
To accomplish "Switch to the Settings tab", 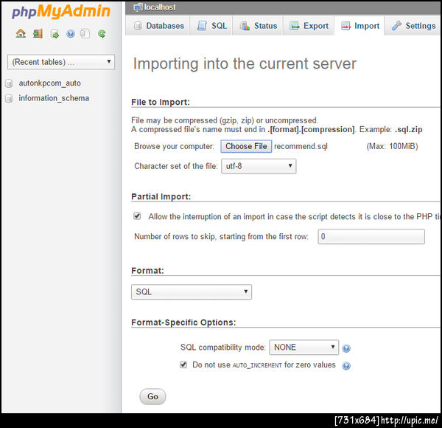I will (x=413, y=26).
